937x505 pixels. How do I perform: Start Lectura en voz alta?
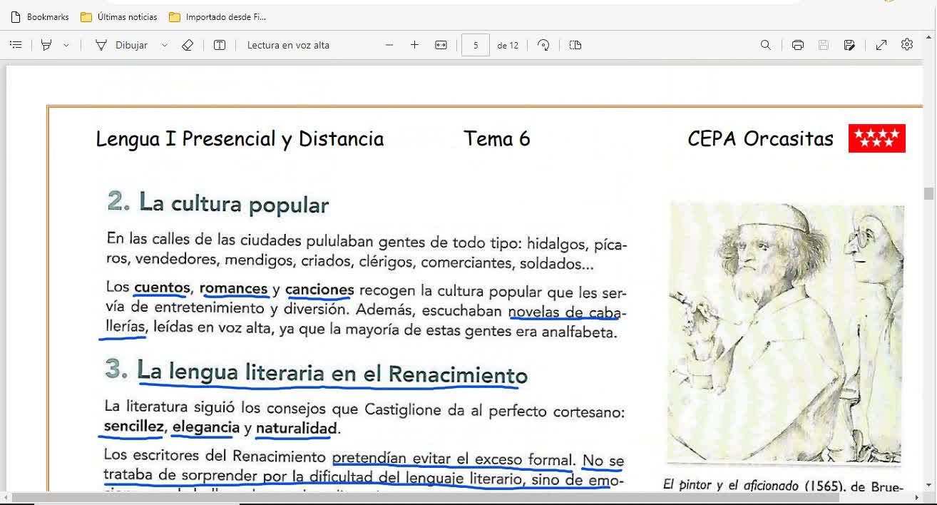pyautogui.click(x=288, y=45)
